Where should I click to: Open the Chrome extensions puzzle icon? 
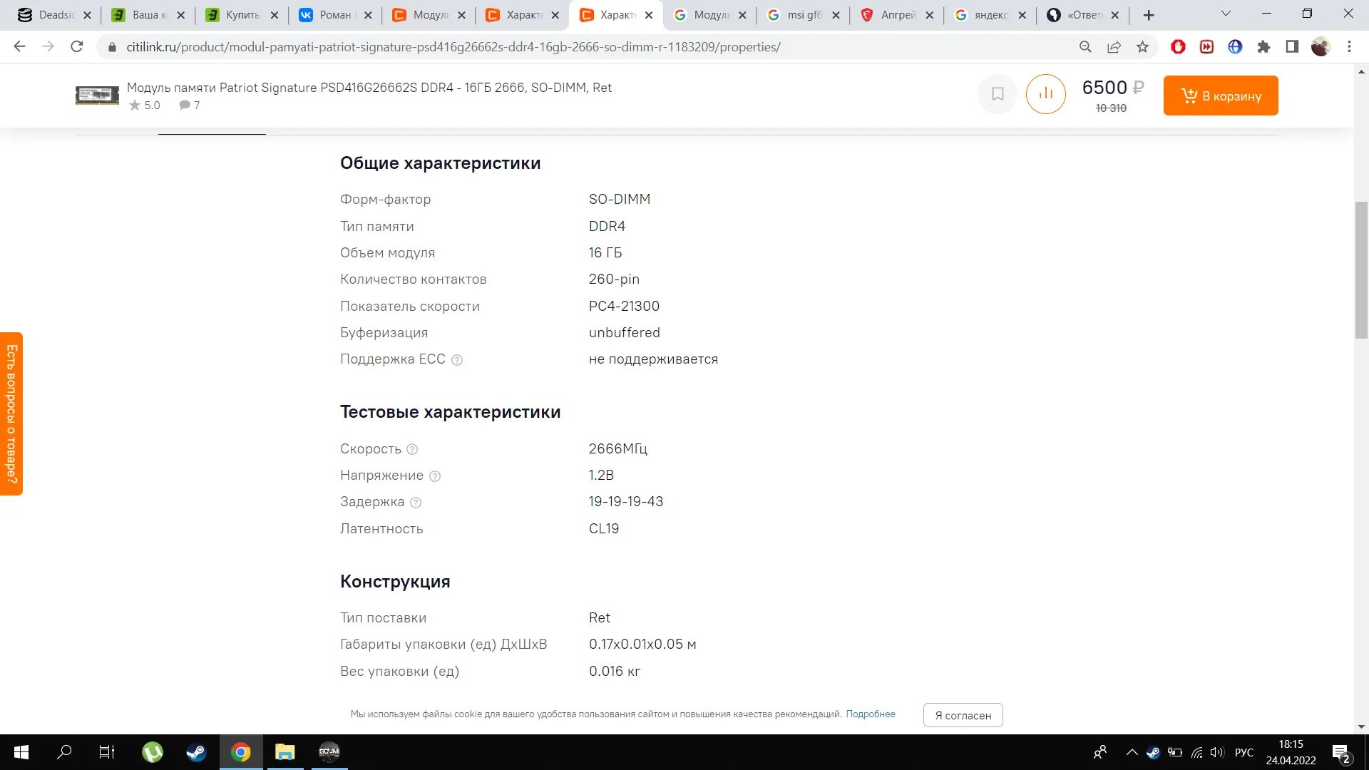pyautogui.click(x=1263, y=47)
